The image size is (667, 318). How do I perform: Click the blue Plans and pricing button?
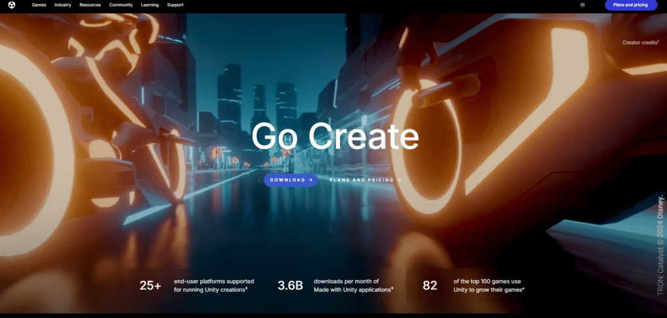631,5
